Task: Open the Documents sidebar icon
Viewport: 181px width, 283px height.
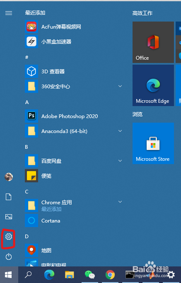Action: point(9,197)
